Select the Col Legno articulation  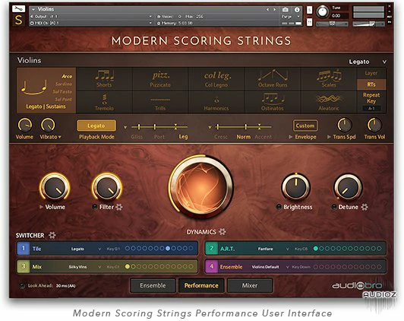(x=216, y=79)
